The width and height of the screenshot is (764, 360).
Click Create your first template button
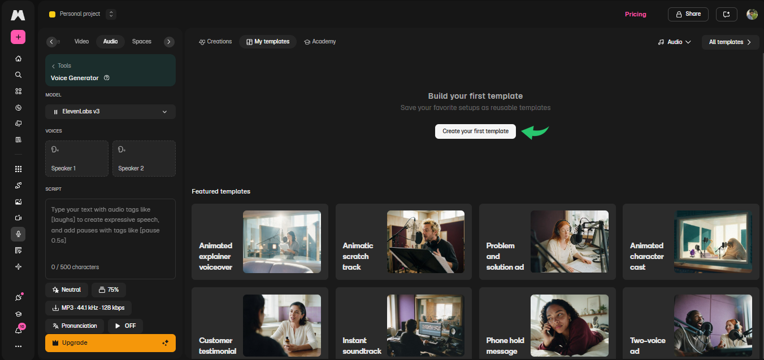click(x=475, y=131)
